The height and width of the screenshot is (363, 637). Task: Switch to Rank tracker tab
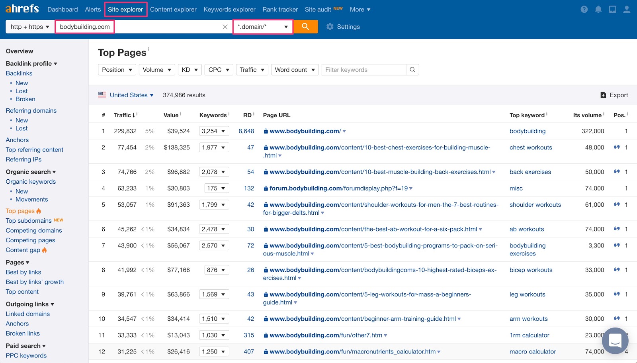[280, 9]
